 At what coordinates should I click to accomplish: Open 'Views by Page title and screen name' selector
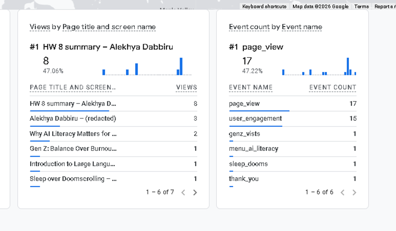tap(93, 27)
